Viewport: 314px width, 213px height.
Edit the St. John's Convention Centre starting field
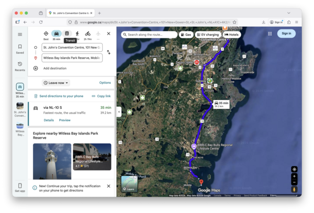pos(72,48)
